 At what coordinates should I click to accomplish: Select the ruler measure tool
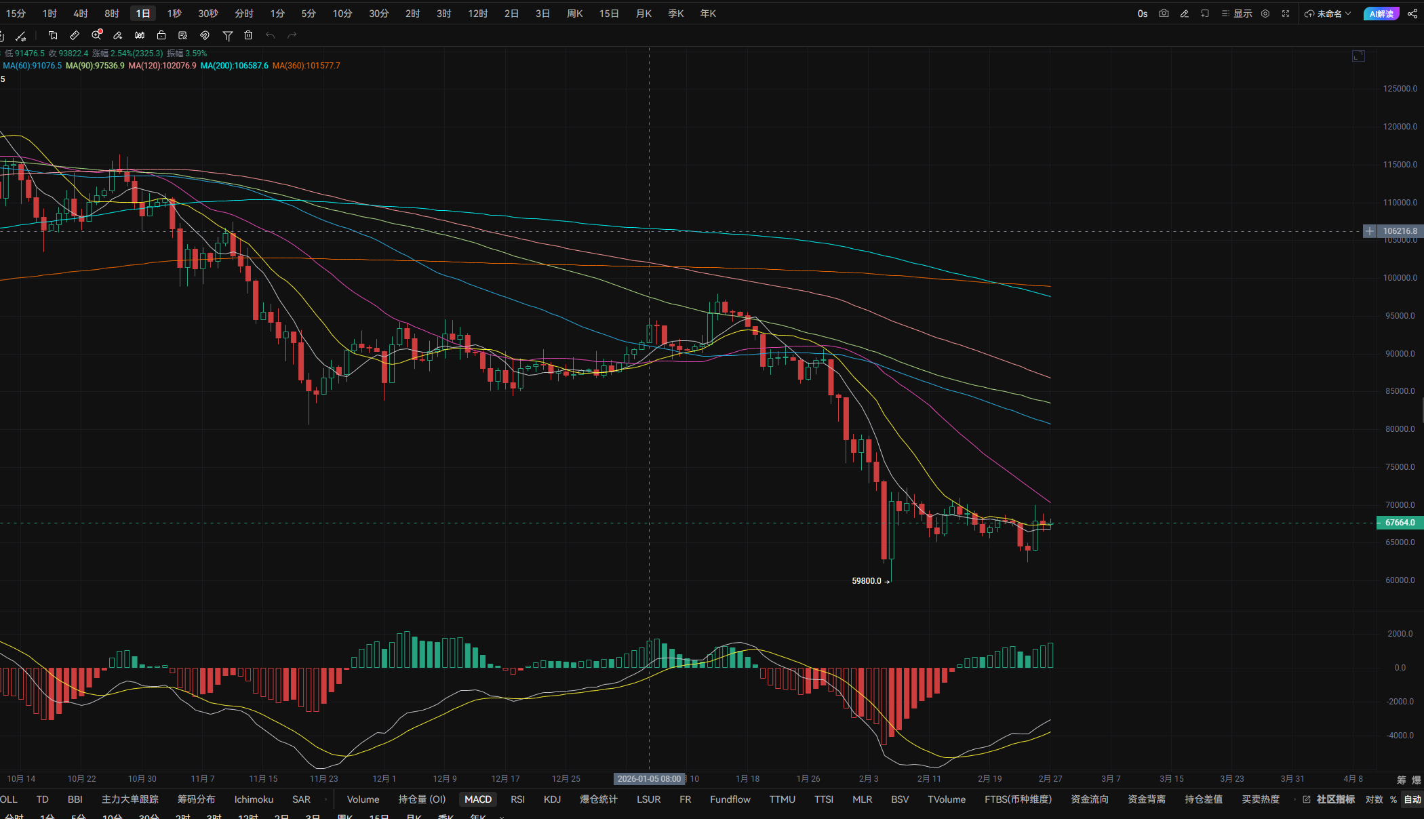[x=75, y=35]
